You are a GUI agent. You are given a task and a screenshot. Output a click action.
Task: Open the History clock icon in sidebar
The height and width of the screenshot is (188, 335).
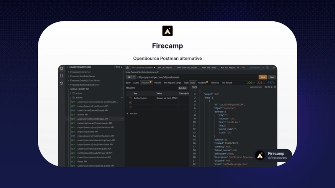[62, 83]
